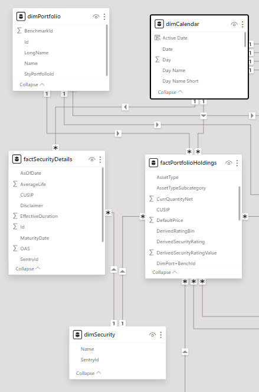Viewport: 259px width, 392px height.
Task: Toggle dimSecurity visibility eye icon
Action: [152, 335]
